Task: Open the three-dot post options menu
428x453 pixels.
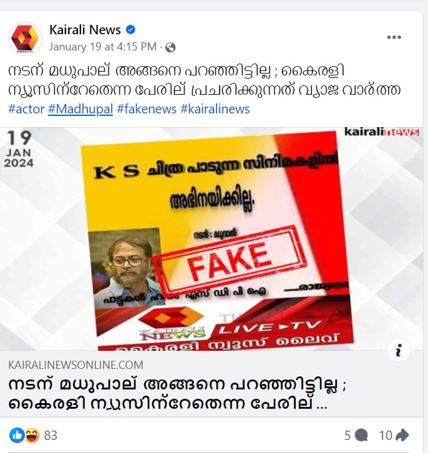Action: pyautogui.click(x=394, y=37)
